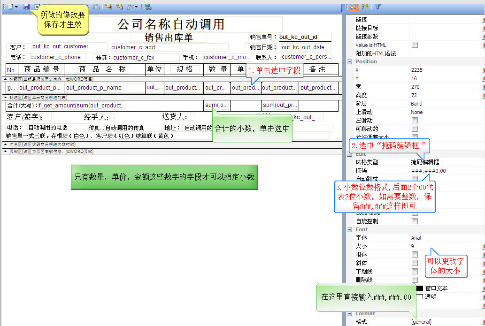This screenshot has width=485, height=326.
Task: Check the 下划线 (underline) checkbox
Action: tap(415, 272)
